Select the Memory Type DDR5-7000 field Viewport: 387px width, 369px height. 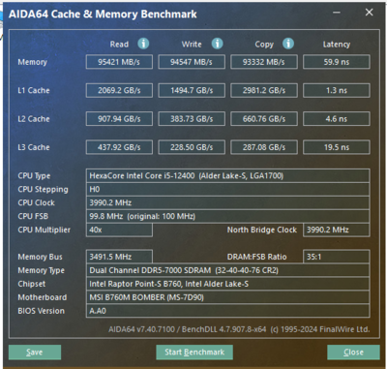(227, 270)
